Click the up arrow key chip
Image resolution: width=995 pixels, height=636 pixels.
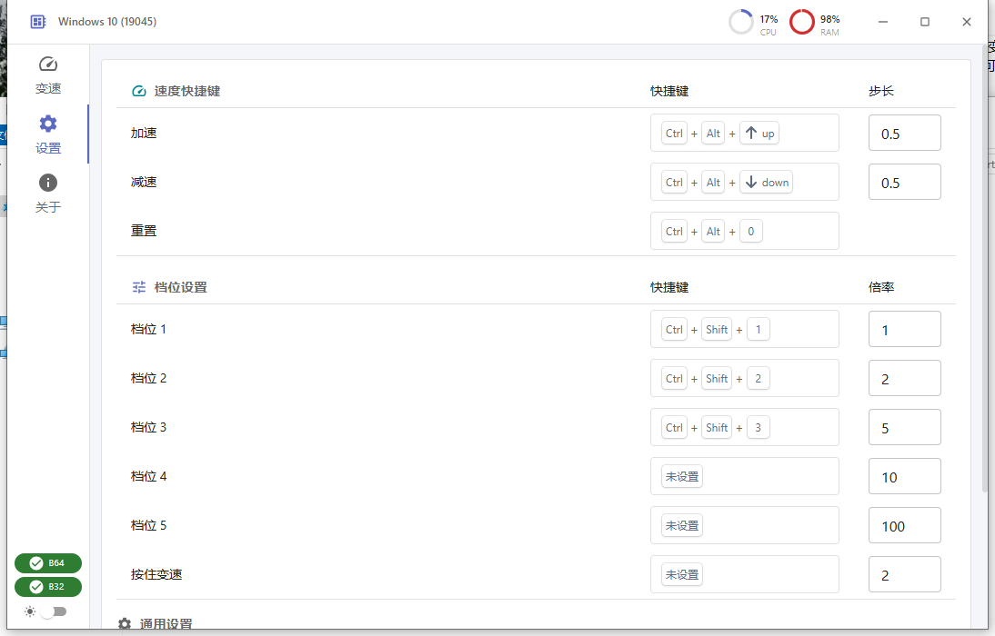tap(759, 134)
